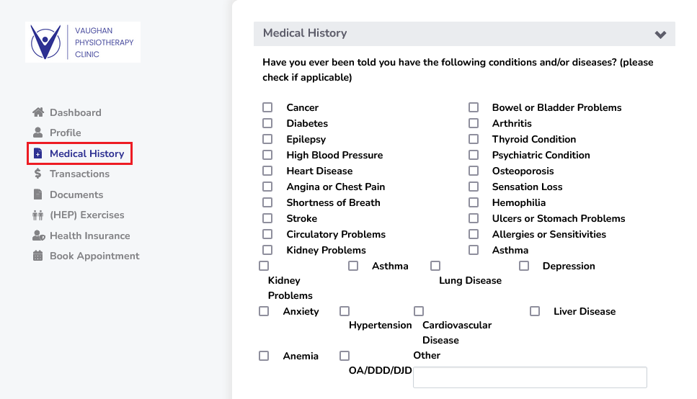Screen dimensions: 697x399
Task: Open the Health Insurance link
Action: click(89, 236)
